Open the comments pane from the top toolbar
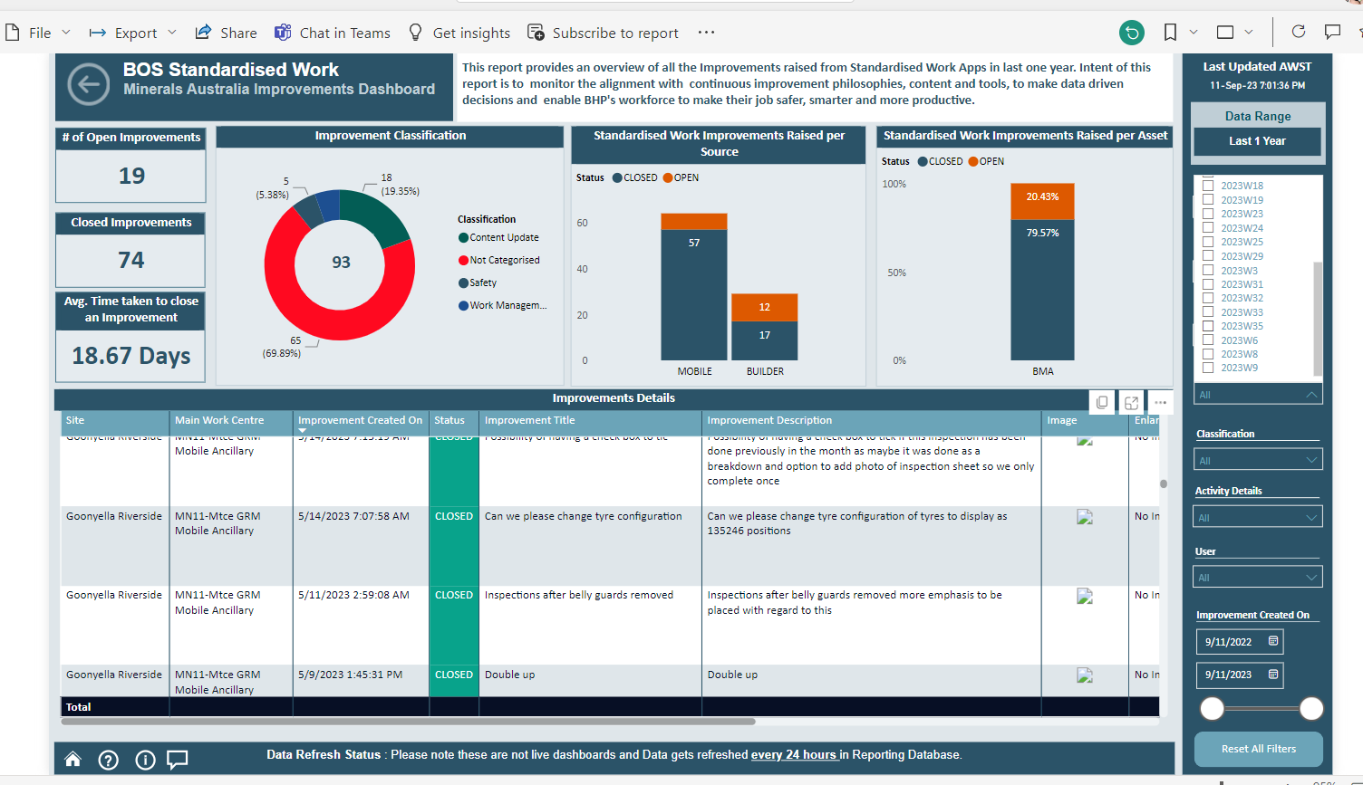Image resolution: width=1363 pixels, height=785 pixels. point(1332,32)
